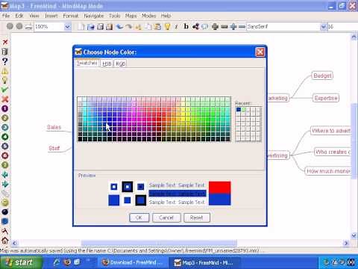Viewport: 358px width, 269px height.
Task: Open the Format menu
Action: pyautogui.click(x=71, y=16)
